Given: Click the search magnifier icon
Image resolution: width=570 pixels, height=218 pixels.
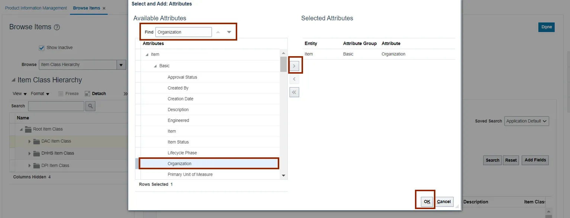Looking at the screenshot, I should [x=90, y=106].
